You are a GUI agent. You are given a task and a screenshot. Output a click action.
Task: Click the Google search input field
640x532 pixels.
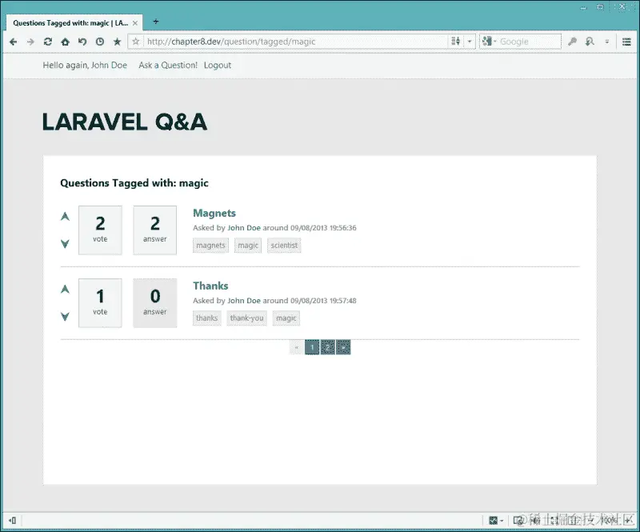[530, 42]
